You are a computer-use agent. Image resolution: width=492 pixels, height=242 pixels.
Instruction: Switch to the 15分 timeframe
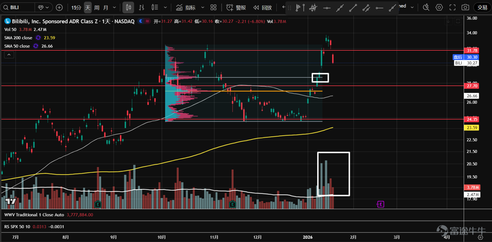tap(76, 7)
